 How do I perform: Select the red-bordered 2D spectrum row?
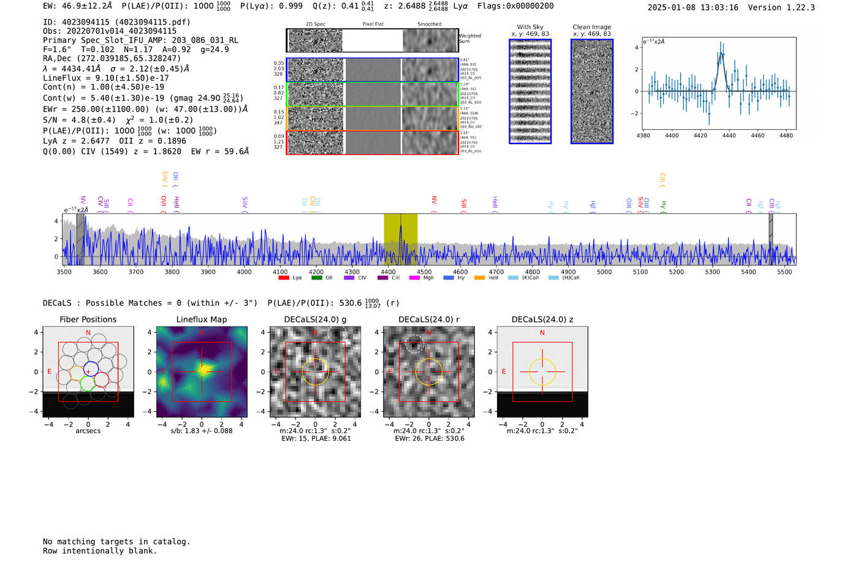(x=372, y=142)
